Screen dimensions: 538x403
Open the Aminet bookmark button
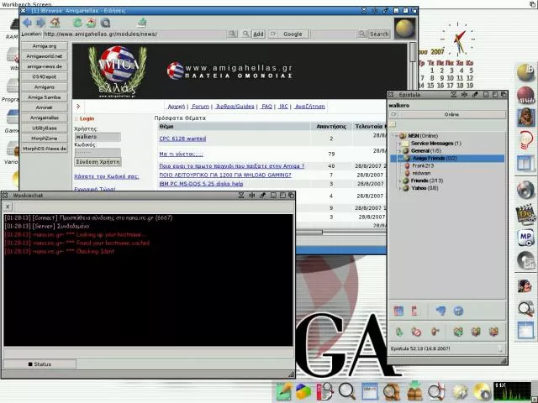(x=45, y=107)
